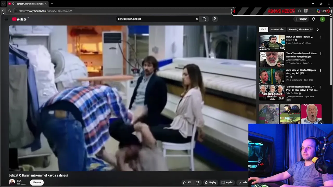Open middle Shorts thumbnail with streamer
The height and width of the screenshot is (187, 333).
[x=290, y=114]
